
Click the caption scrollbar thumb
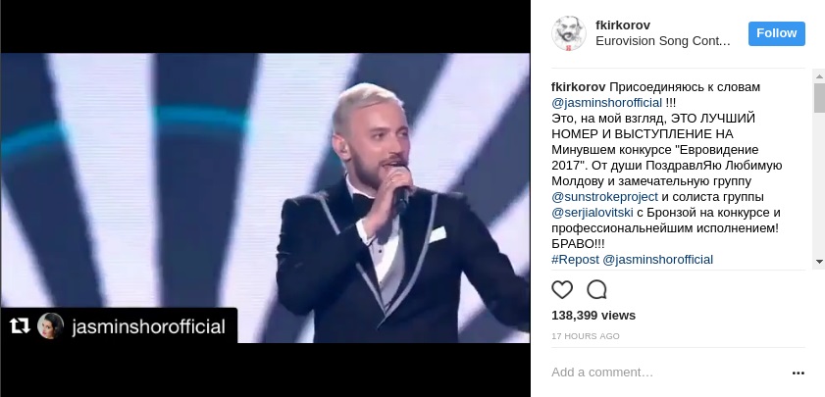point(819,97)
